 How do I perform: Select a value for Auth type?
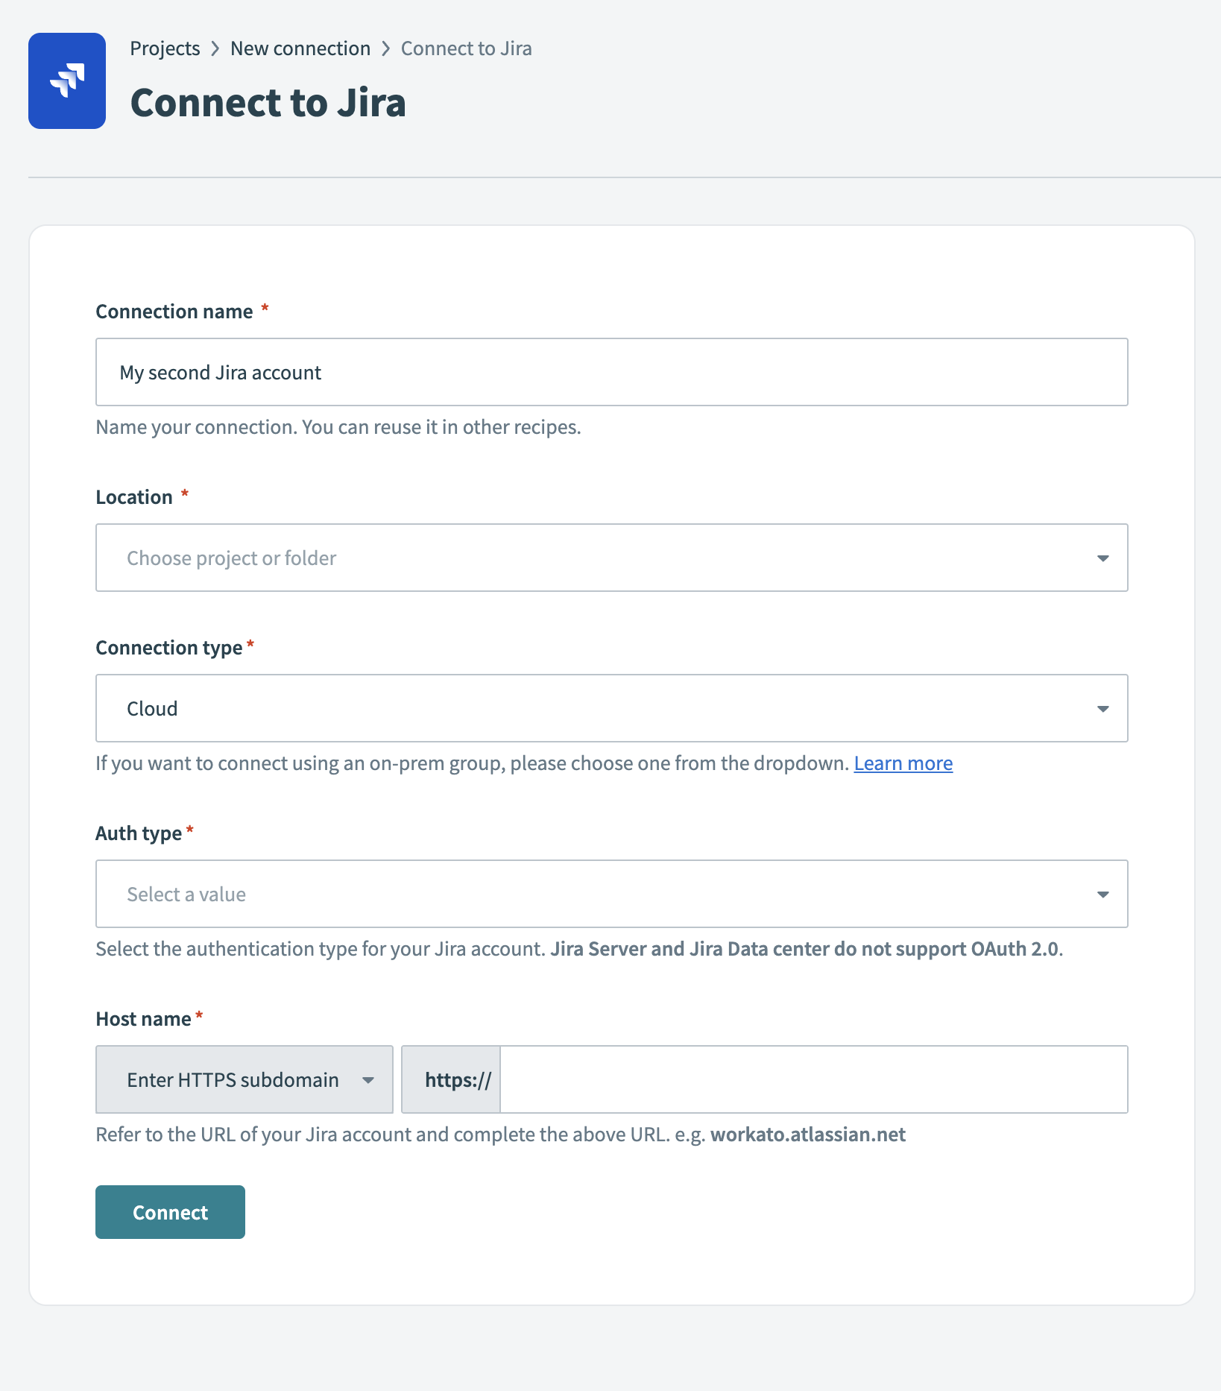click(611, 894)
